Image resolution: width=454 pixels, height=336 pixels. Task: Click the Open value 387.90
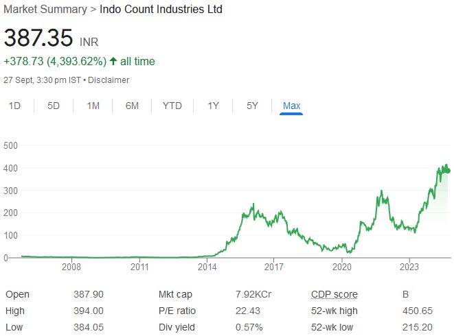point(89,294)
